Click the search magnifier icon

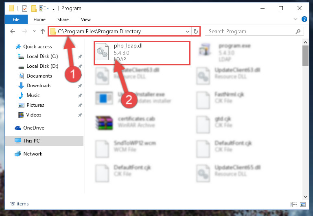point(298,31)
